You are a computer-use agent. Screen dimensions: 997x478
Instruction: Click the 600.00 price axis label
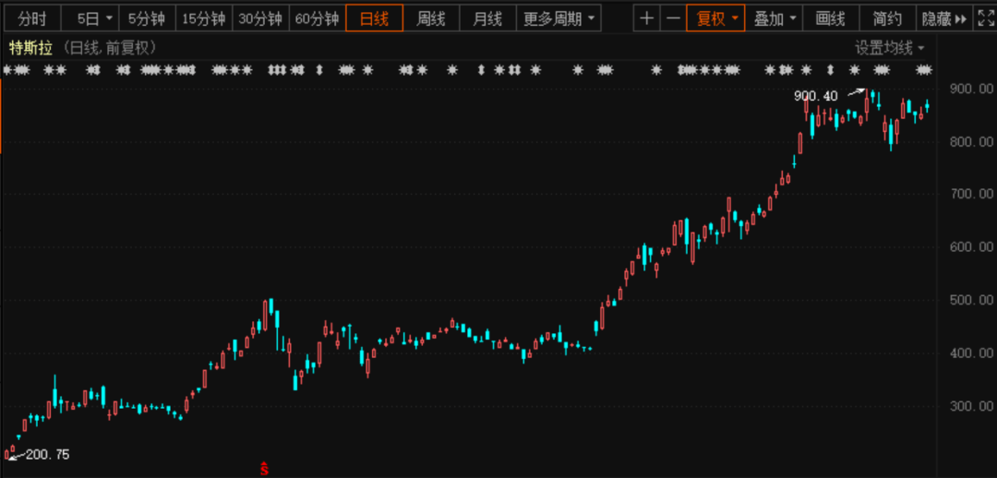(969, 246)
